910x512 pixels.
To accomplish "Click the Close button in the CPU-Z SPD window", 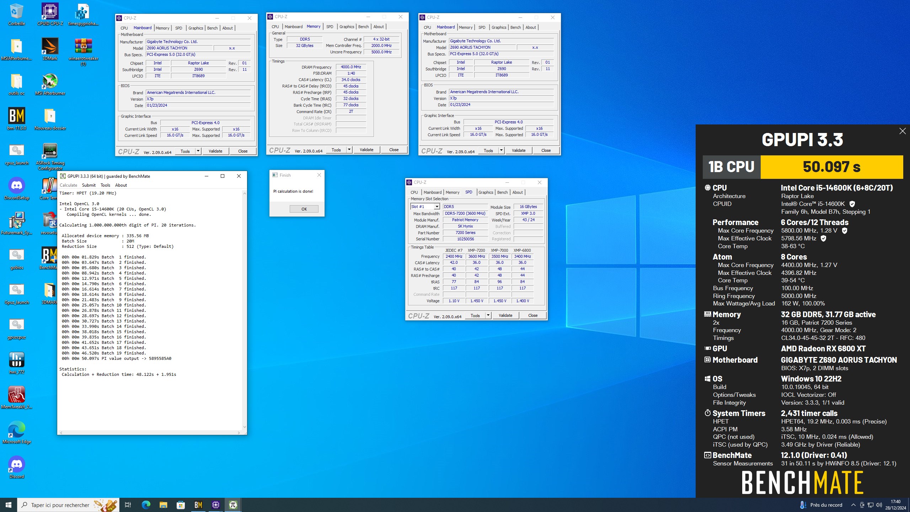I will (533, 315).
